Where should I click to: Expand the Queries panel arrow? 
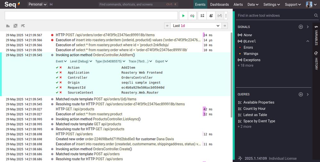[308, 94]
